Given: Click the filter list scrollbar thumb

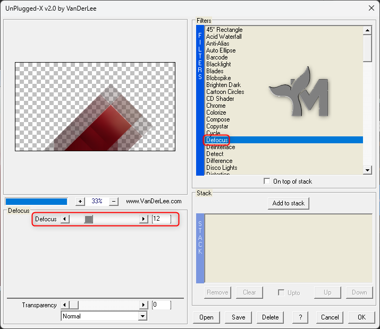Looking at the screenshot, I should (x=367, y=48).
